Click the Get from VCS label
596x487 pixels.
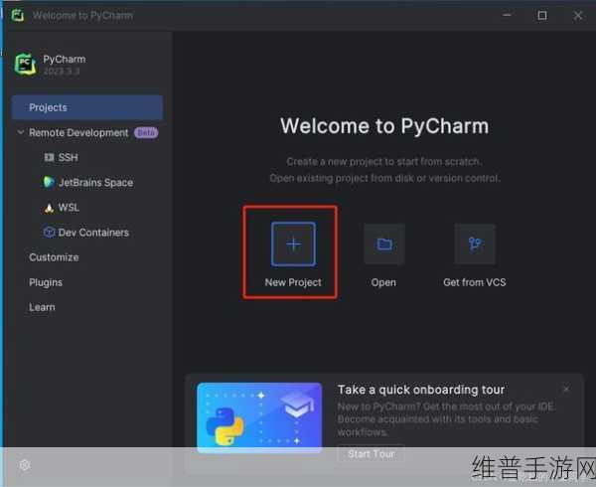475,282
